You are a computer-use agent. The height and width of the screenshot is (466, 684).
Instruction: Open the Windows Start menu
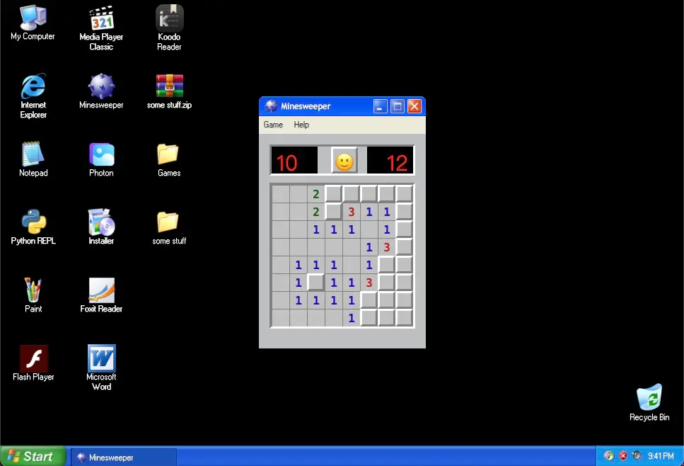pos(33,456)
